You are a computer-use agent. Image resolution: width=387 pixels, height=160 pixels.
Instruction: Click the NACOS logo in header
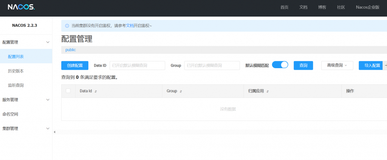21,7
